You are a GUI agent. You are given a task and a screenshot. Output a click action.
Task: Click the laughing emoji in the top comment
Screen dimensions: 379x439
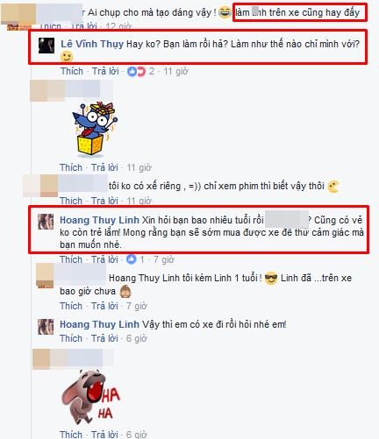(225, 12)
